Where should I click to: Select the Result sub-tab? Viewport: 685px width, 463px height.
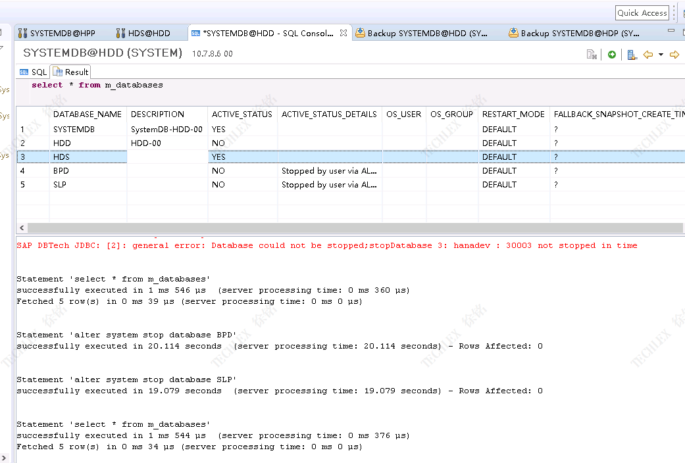(x=71, y=72)
